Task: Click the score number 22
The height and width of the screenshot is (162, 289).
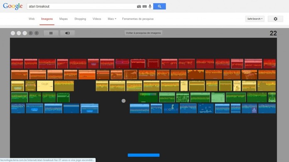Action: [273, 33]
